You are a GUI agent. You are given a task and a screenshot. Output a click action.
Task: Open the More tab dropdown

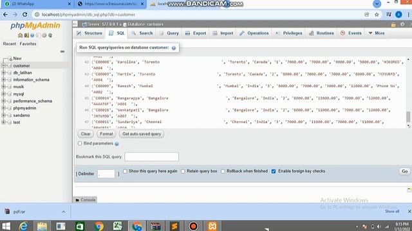click(377, 33)
